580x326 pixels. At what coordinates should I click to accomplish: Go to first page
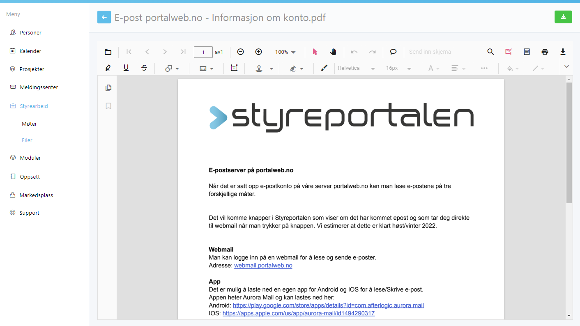129,52
